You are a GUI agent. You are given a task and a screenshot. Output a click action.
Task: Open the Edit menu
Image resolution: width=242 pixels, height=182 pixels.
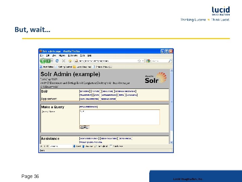[48, 56]
